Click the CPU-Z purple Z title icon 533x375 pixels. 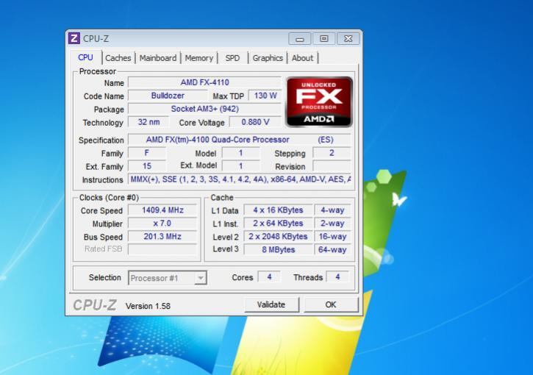click(x=74, y=38)
